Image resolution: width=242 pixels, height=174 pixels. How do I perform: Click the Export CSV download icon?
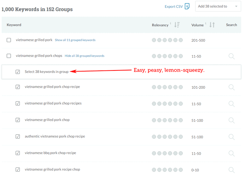pyautogui.click(x=187, y=6)
